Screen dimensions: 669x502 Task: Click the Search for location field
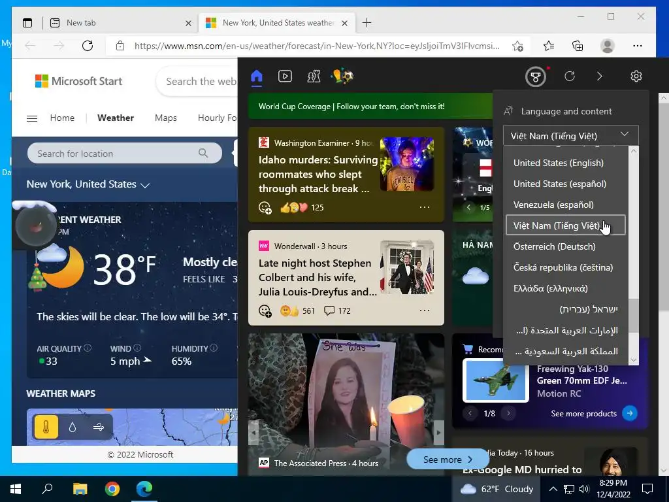click(x=125, y=153)
